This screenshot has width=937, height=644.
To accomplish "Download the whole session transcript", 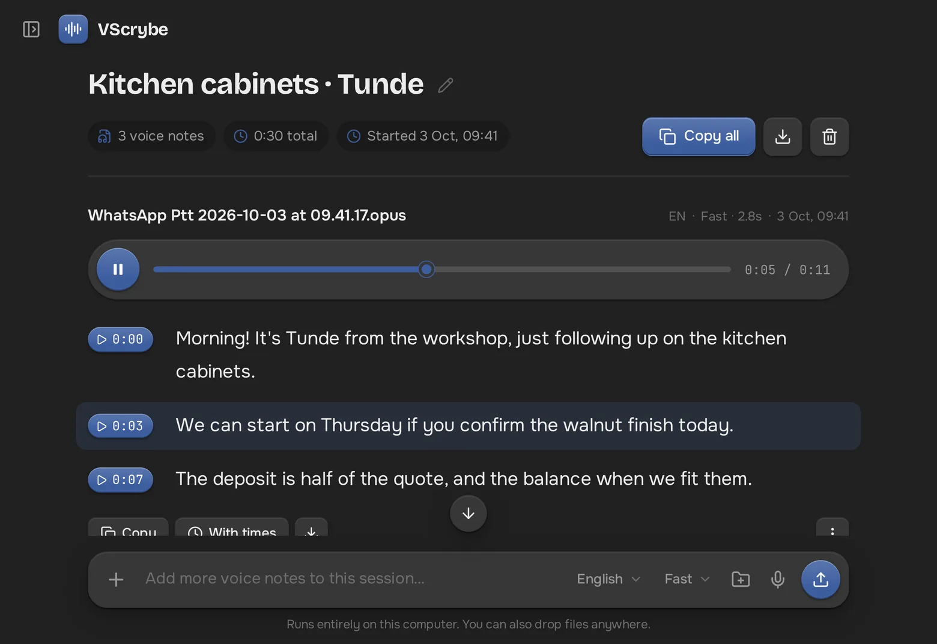I will click(783, 136).
